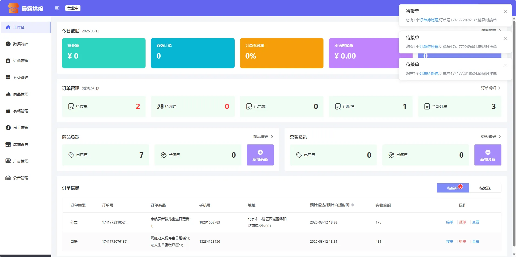Screen dimensions: 516x257
Task: Accept order 1741772318524 with 接单
Action: pos(449,222)
